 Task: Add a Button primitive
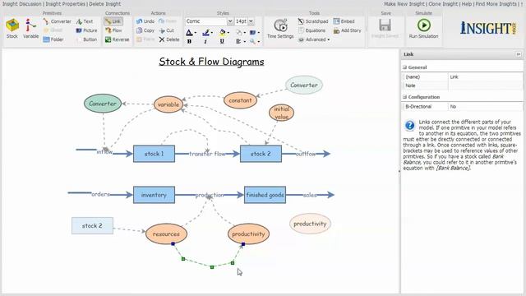pos(87,39)
